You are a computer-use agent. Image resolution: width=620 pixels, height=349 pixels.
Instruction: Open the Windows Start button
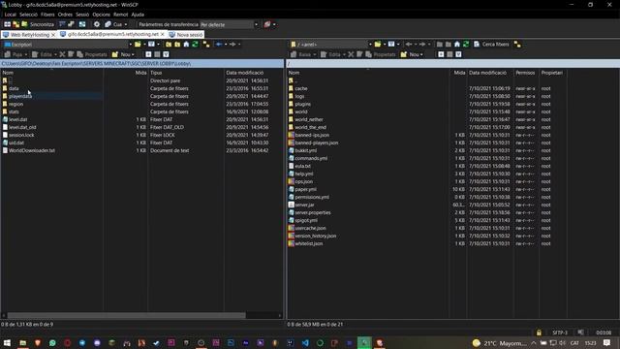point(7,342)
